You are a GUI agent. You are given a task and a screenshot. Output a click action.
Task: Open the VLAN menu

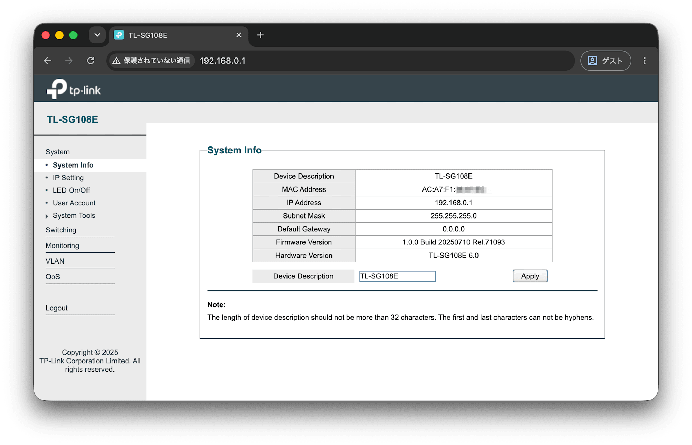pos(55,261)
